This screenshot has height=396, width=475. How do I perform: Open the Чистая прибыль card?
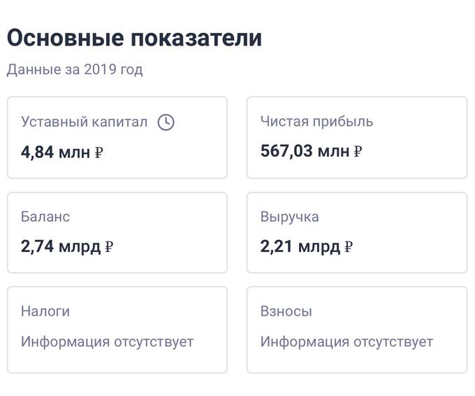coord(357,137)
